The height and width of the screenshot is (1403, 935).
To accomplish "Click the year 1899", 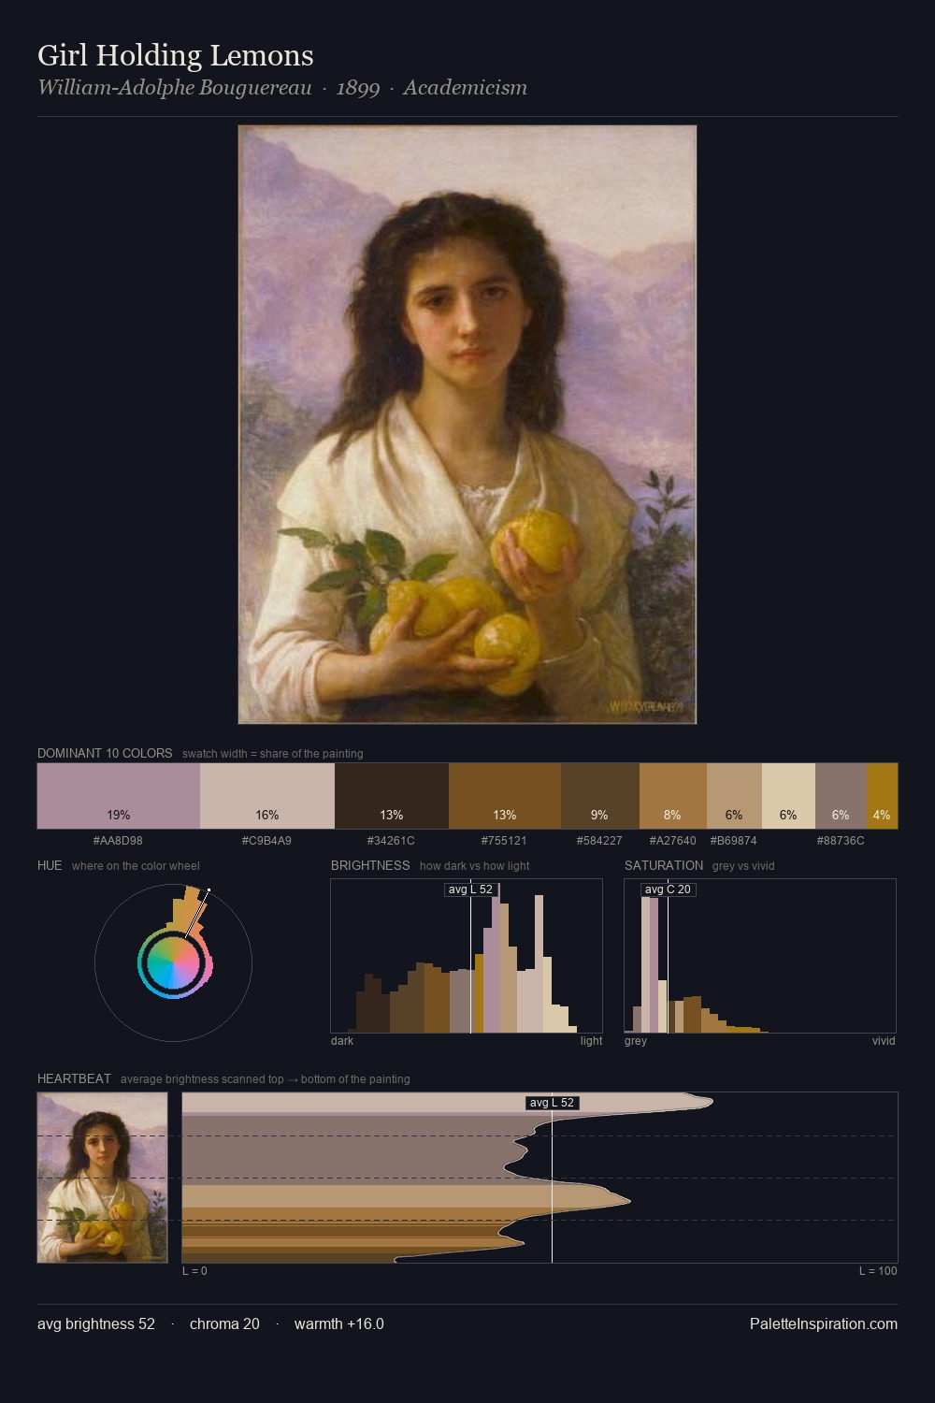I will pyautogui.click(x=358, y=88).
